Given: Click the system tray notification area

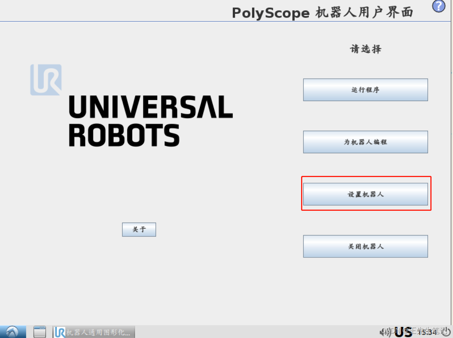Looking at the screenshot, I should [414, 331].
